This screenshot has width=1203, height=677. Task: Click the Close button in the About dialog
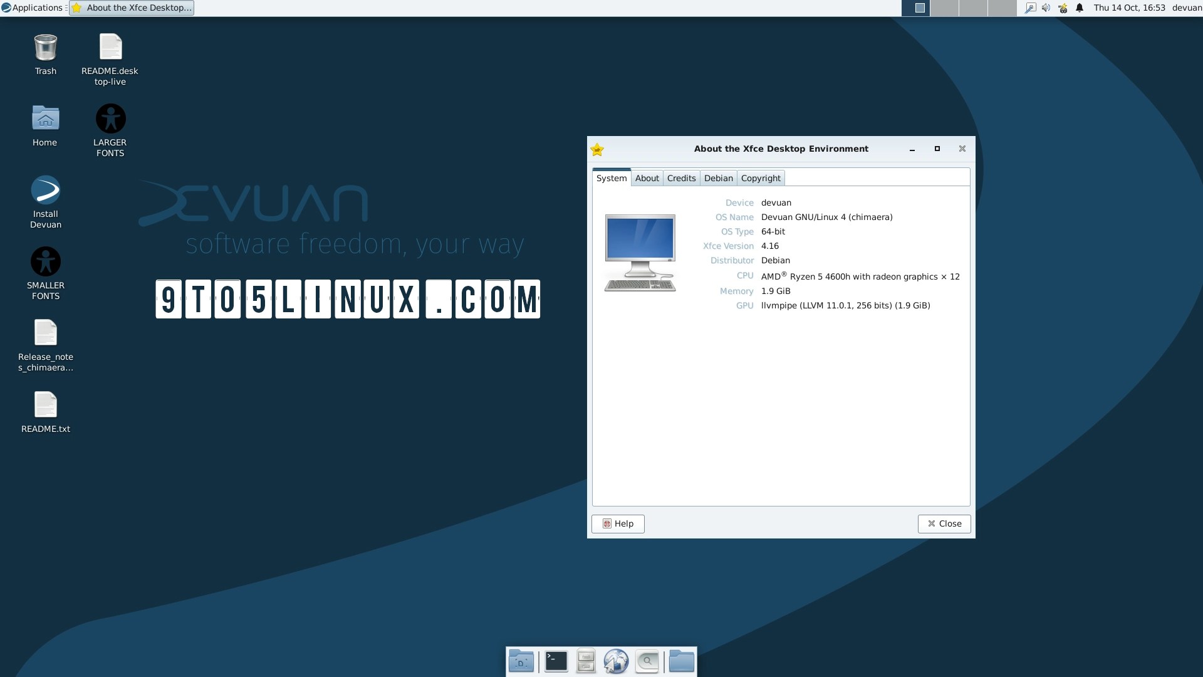(944, 523)
